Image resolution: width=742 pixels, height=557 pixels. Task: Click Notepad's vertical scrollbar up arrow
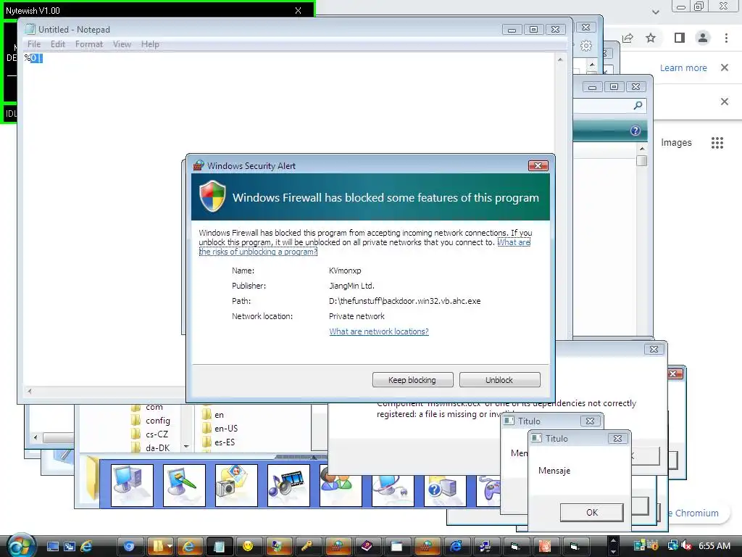click(560, 59)
